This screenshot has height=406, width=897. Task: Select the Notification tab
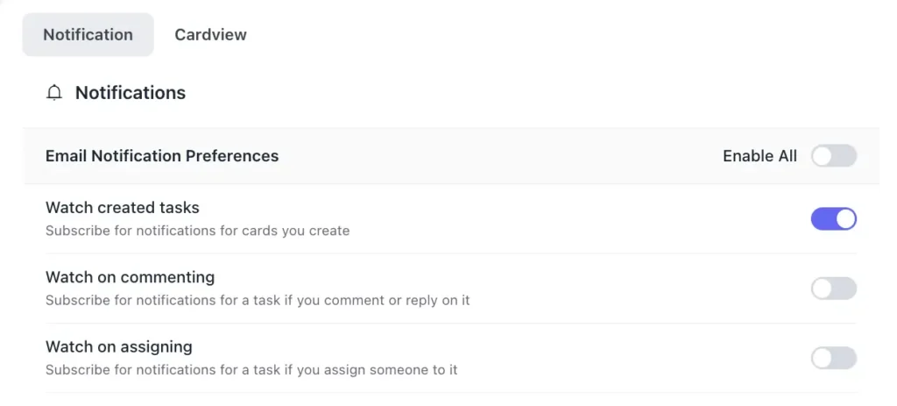[88, 34]
